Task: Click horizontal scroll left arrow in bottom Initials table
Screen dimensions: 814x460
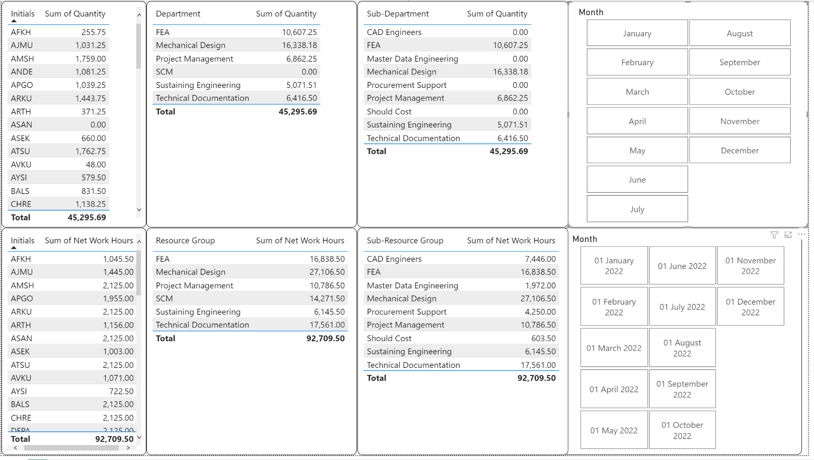Action: [x=16, y=448]
